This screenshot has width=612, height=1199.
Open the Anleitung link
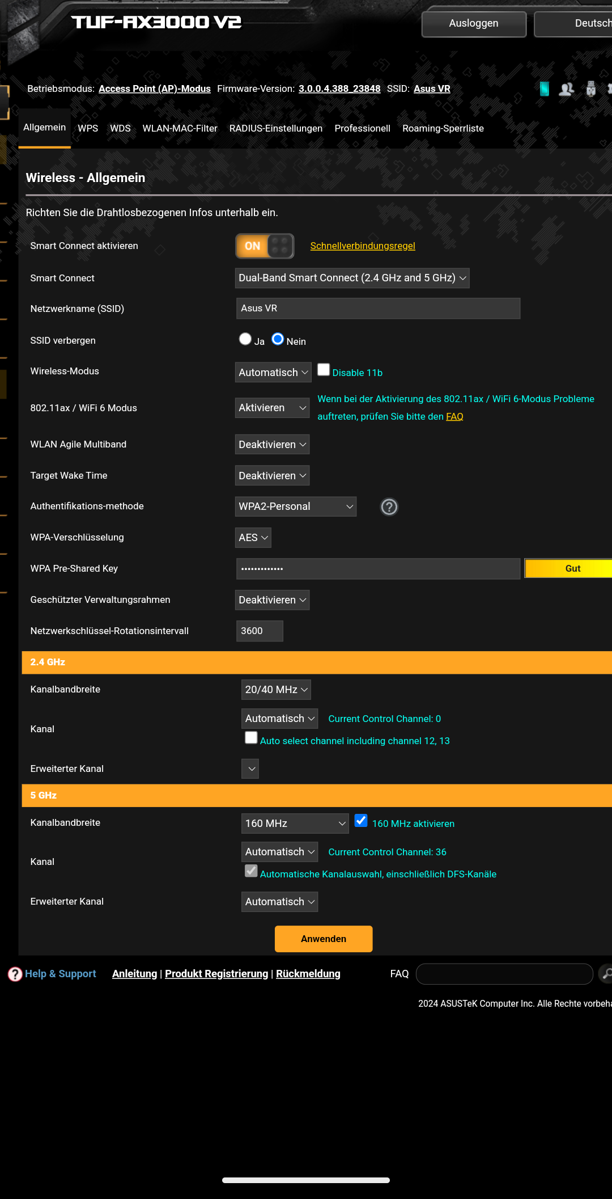click(x=134, y=974)
